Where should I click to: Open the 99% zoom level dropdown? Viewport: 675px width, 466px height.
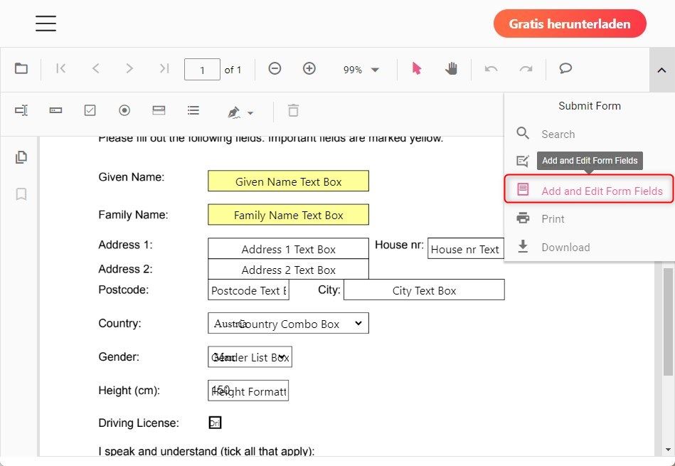[361, 70]
